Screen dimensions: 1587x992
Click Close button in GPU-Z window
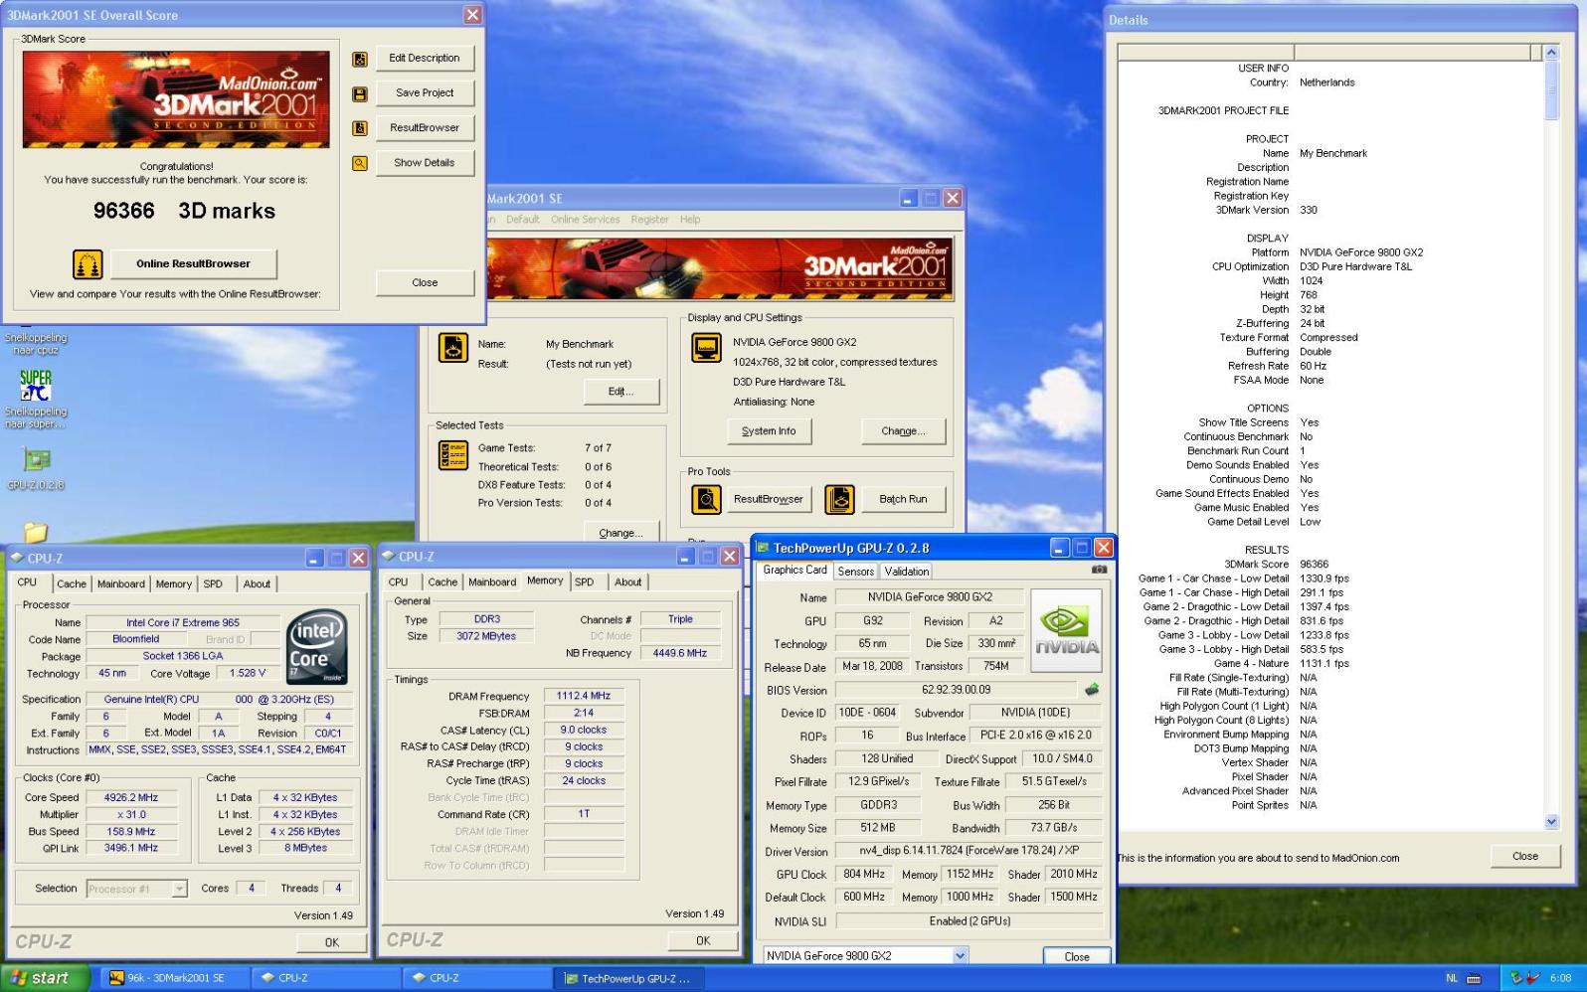1077,957
